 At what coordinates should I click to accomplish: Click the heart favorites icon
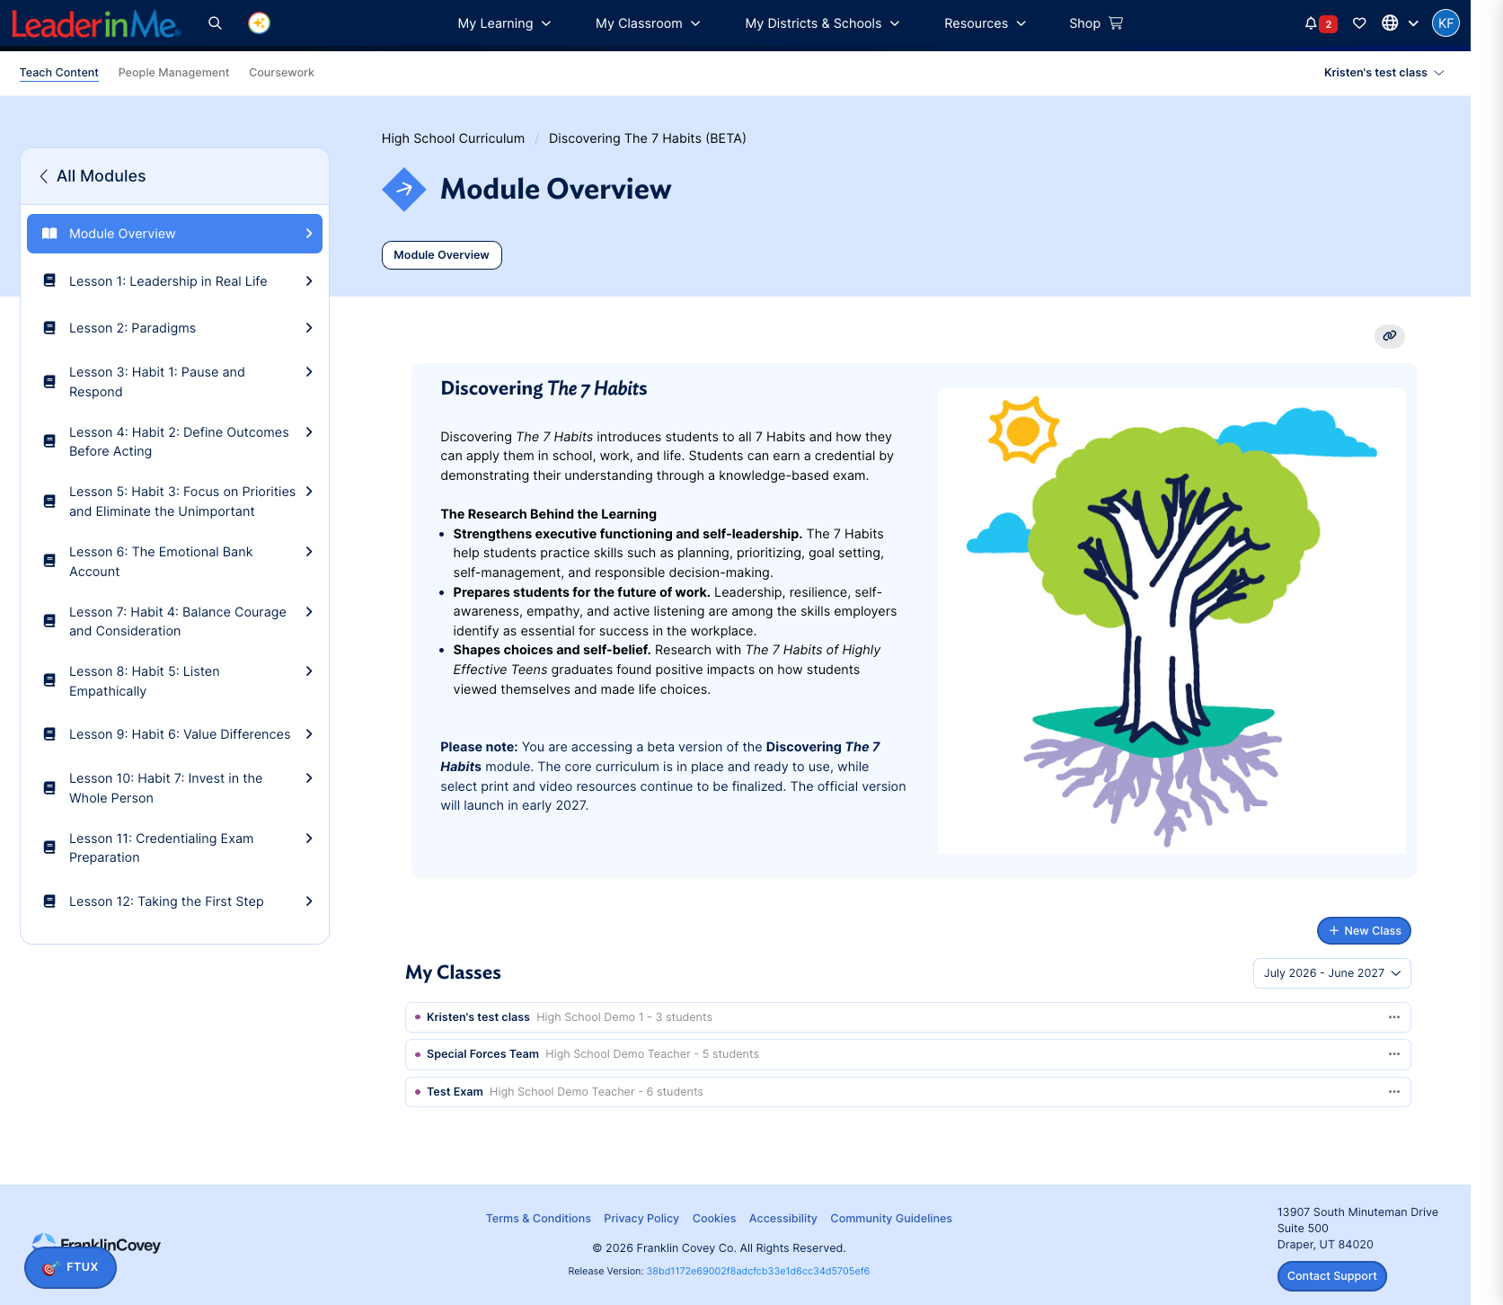tap(1359, 23)
